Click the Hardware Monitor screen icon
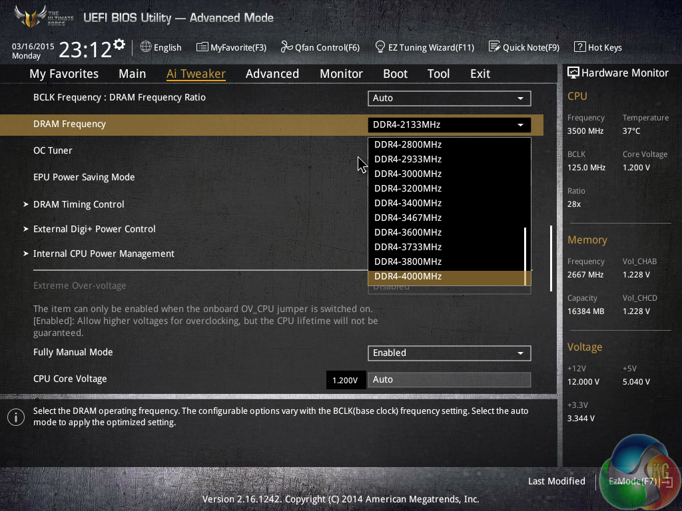Viewport: 682px width, 511px height. 573,73
